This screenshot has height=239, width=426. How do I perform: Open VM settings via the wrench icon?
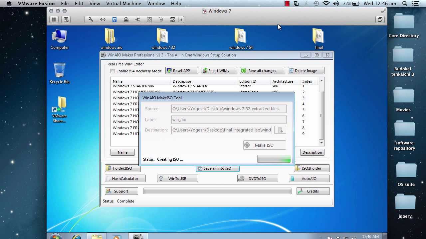[91, 20]
